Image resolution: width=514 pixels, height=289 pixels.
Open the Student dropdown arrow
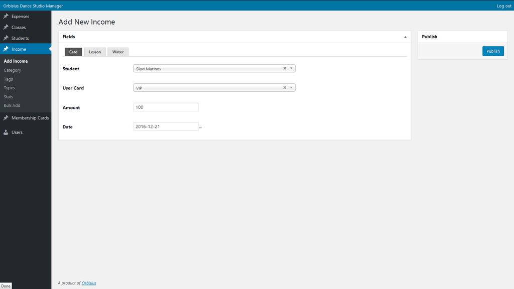pos(291,68)
